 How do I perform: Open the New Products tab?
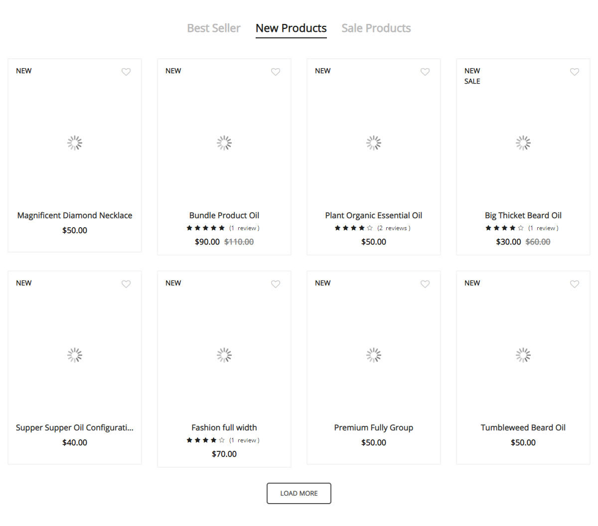click(291, 28)
